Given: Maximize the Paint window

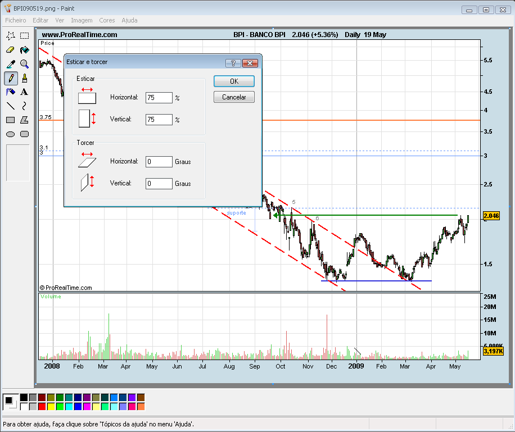Looking at the screenshot, I should [486, 10].
